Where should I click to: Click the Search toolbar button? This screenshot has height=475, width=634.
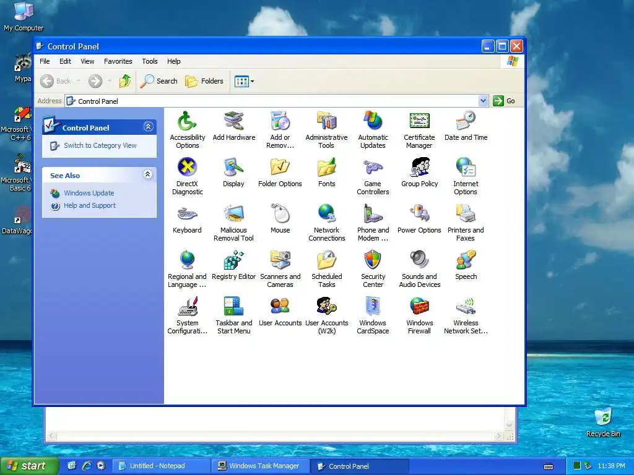(159, 81)
